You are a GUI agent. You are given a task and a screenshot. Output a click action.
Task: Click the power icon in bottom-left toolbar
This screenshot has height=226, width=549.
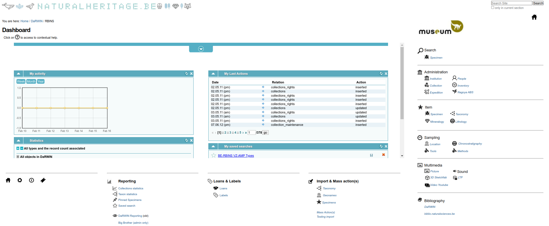(x=31, y=180)
